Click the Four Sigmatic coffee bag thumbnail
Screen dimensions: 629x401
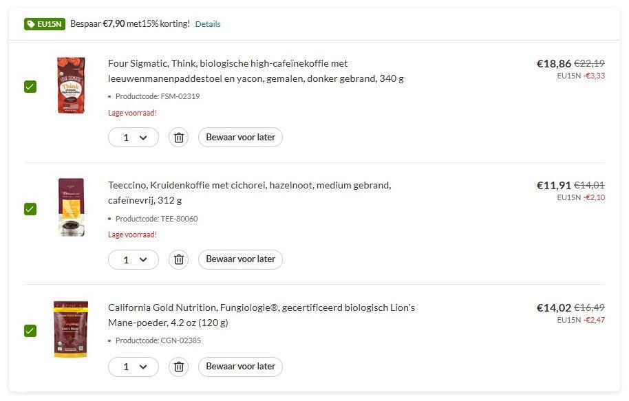(72, 86)
